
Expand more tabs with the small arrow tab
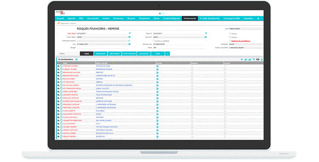coord(168,53)
